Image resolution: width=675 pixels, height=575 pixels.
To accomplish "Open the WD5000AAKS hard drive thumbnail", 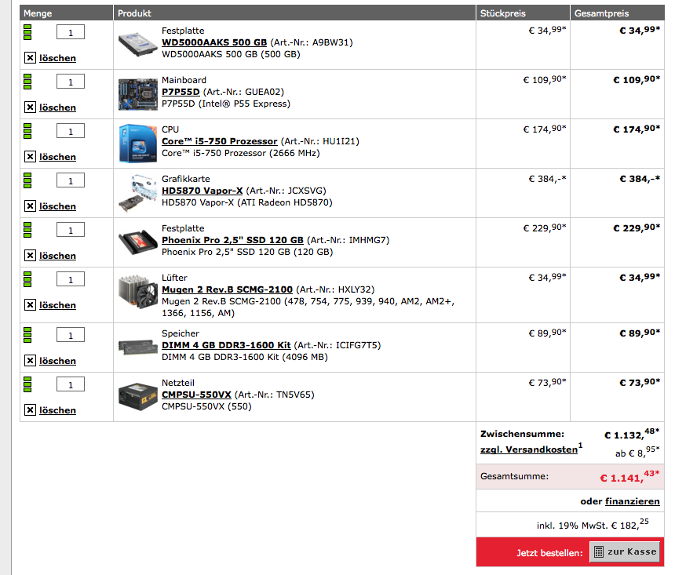I will pyautogui.click(x=138, y=45).
